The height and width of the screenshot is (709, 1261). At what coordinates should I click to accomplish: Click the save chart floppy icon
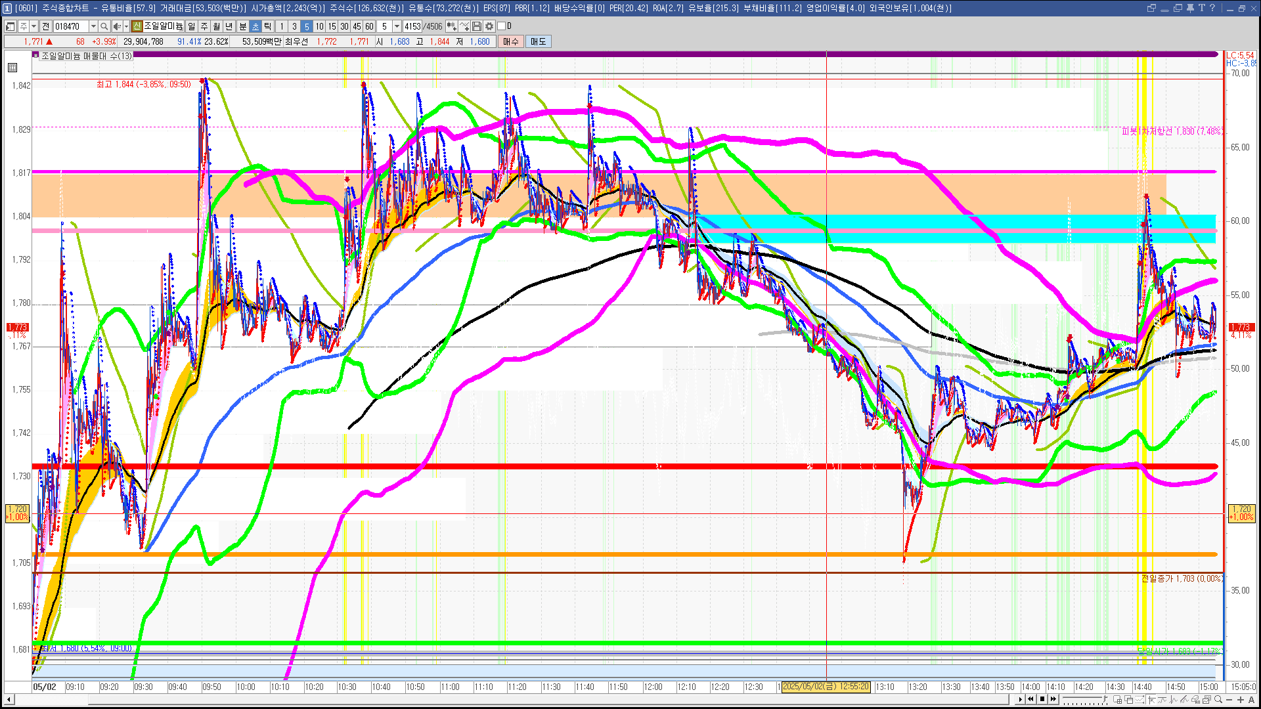477,26
